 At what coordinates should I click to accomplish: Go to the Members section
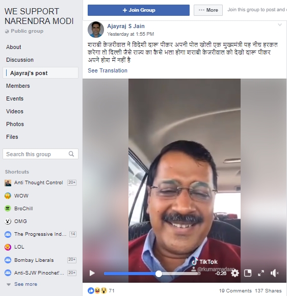[18, 86]
